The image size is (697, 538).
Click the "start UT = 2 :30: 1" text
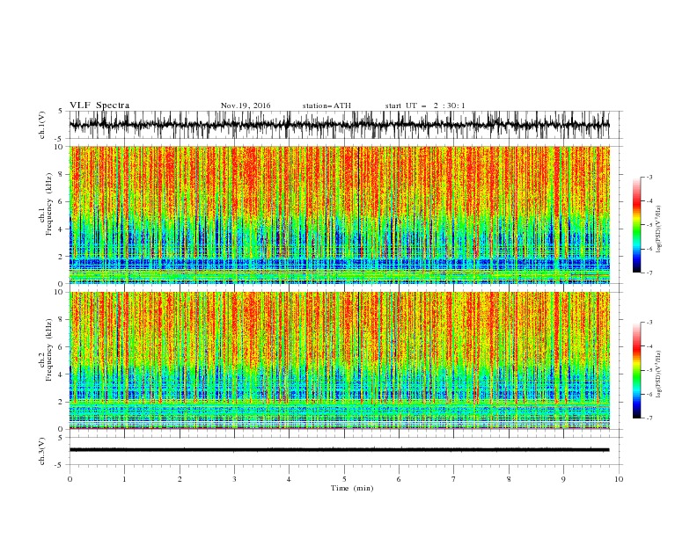coord(425,105)
